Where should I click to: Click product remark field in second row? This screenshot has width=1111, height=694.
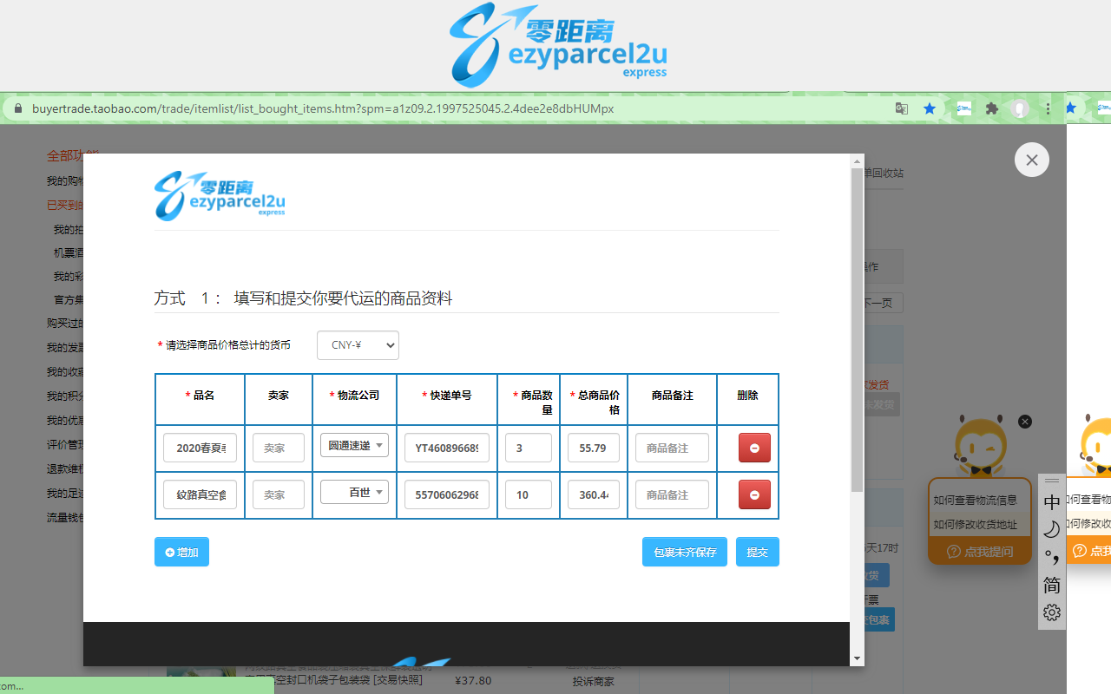coord(672,494)
